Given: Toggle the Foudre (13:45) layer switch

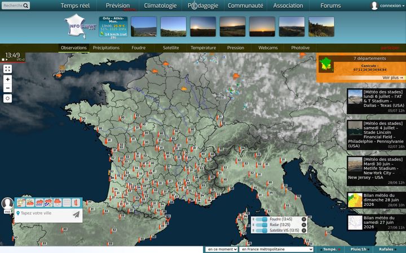Looking at the screenshot, I should [261, 219].
